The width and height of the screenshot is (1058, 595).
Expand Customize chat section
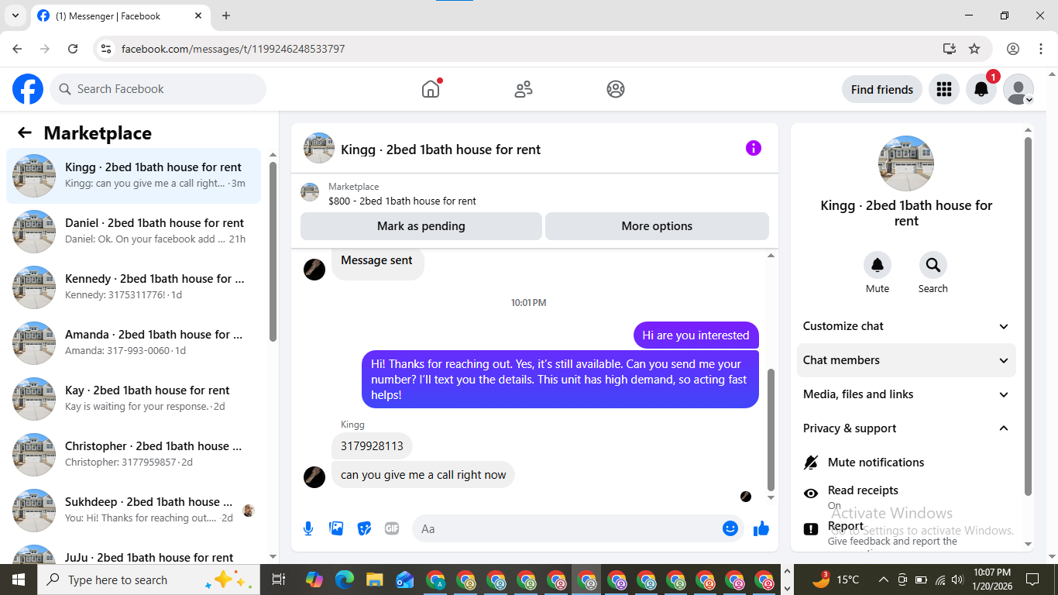click(x=906, y=326)
